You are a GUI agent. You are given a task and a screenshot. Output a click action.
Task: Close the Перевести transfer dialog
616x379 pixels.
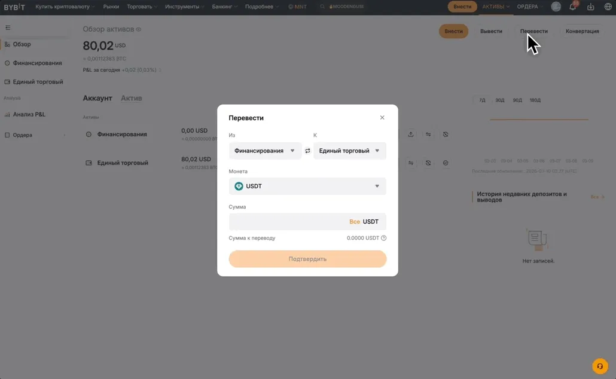point(382,118)
